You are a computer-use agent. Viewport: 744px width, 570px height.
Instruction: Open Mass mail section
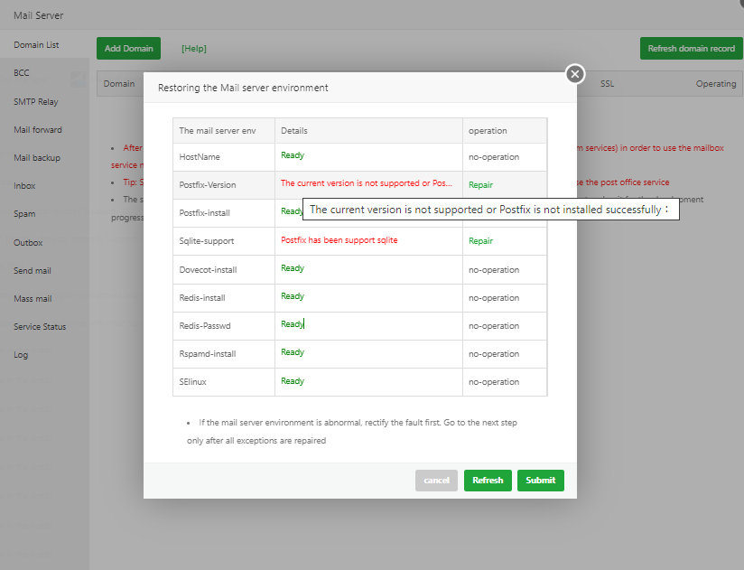pos(33,299)
